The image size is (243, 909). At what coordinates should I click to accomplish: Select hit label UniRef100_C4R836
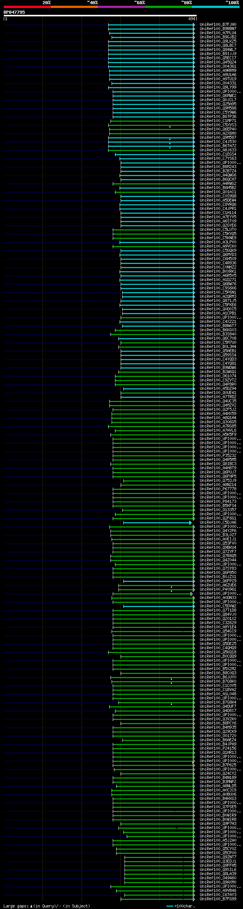[x=218, y=263]
